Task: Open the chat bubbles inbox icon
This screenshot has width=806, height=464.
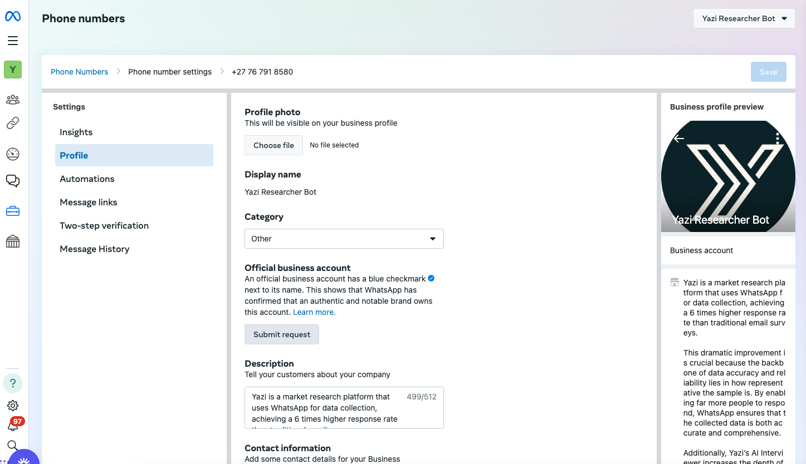Action: pyautogui.click(x=13, y=180)
